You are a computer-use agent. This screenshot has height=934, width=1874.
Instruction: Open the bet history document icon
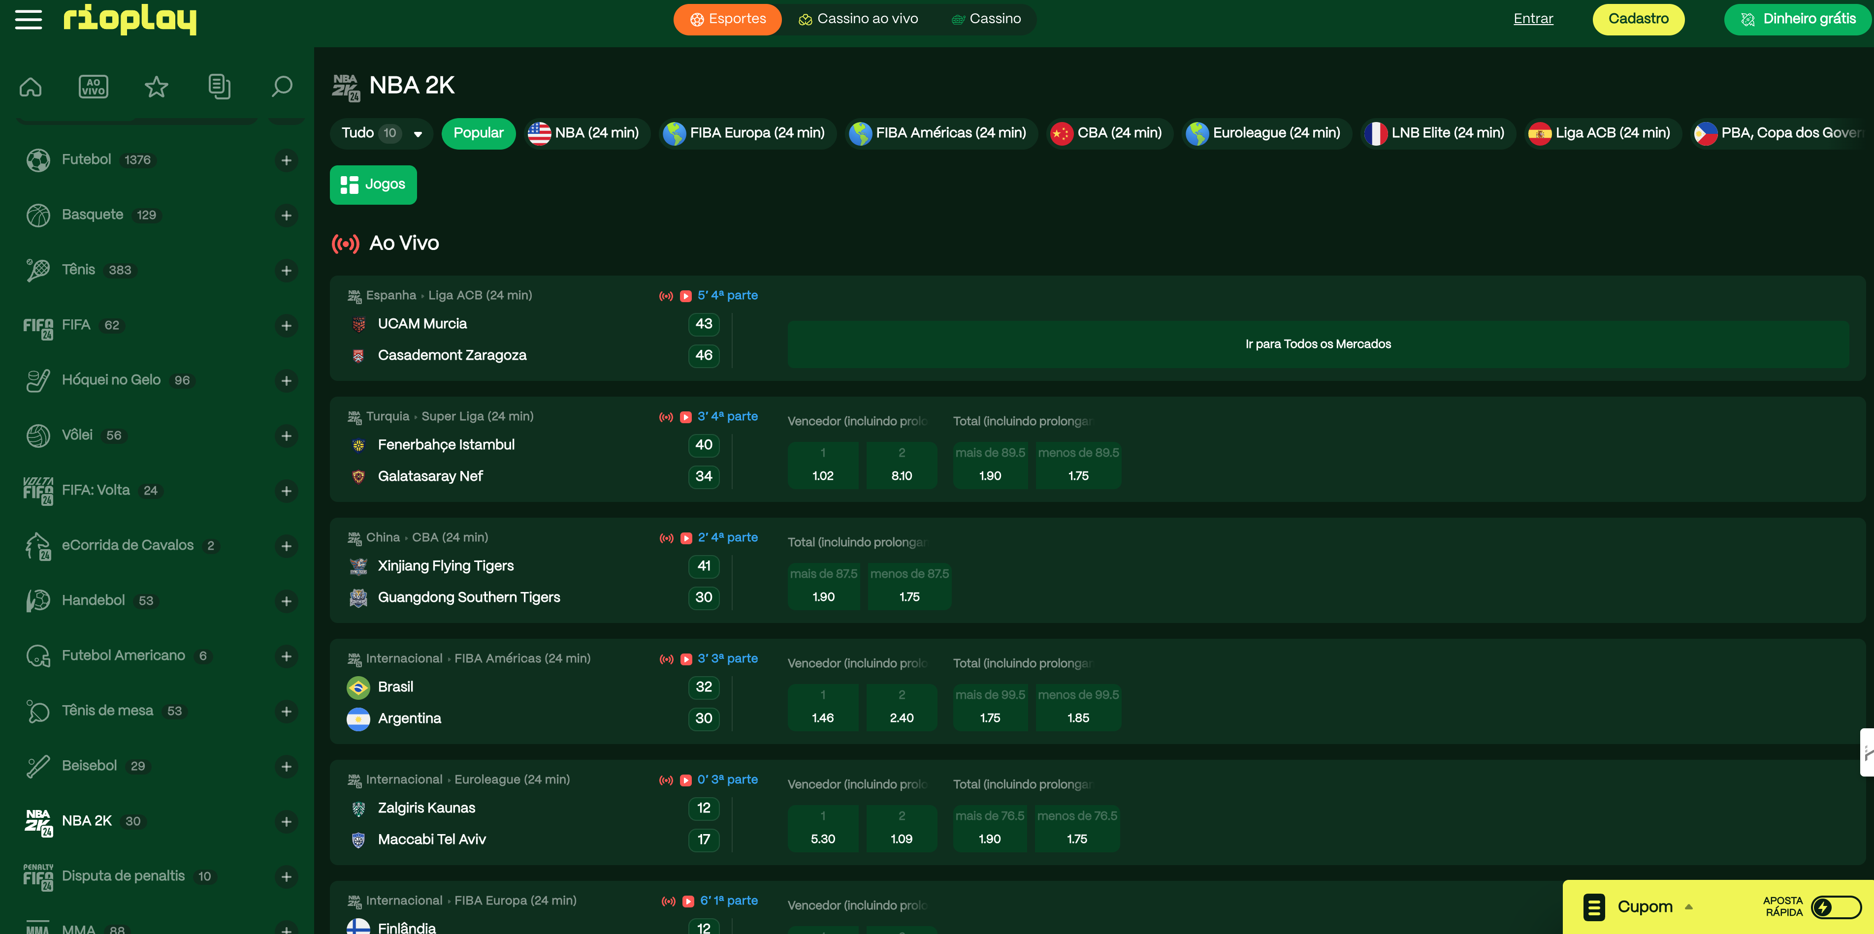[219, 87]
